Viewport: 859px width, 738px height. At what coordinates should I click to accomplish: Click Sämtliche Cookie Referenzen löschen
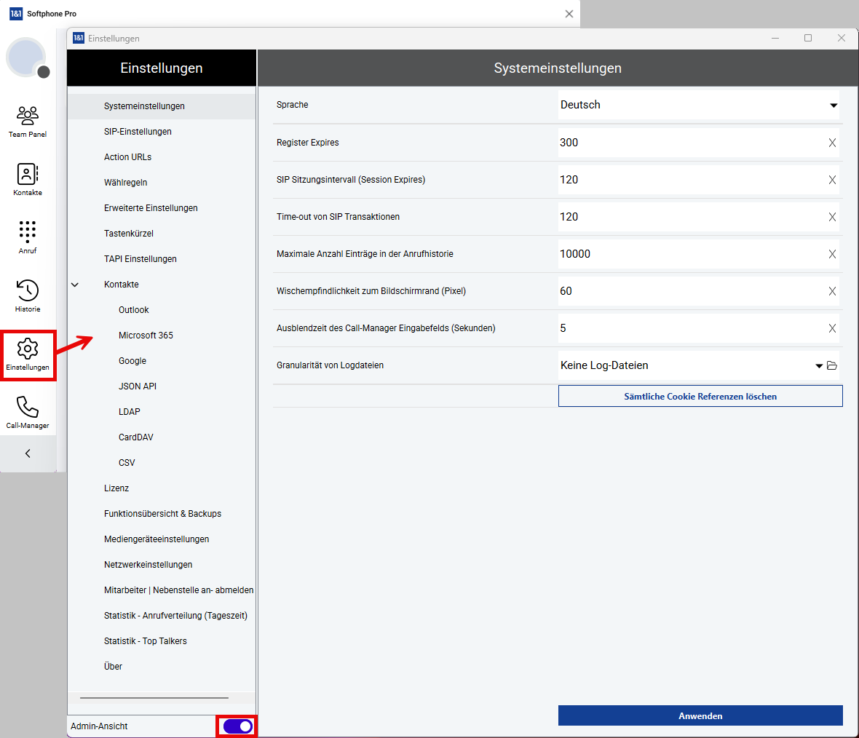(700, 396)
